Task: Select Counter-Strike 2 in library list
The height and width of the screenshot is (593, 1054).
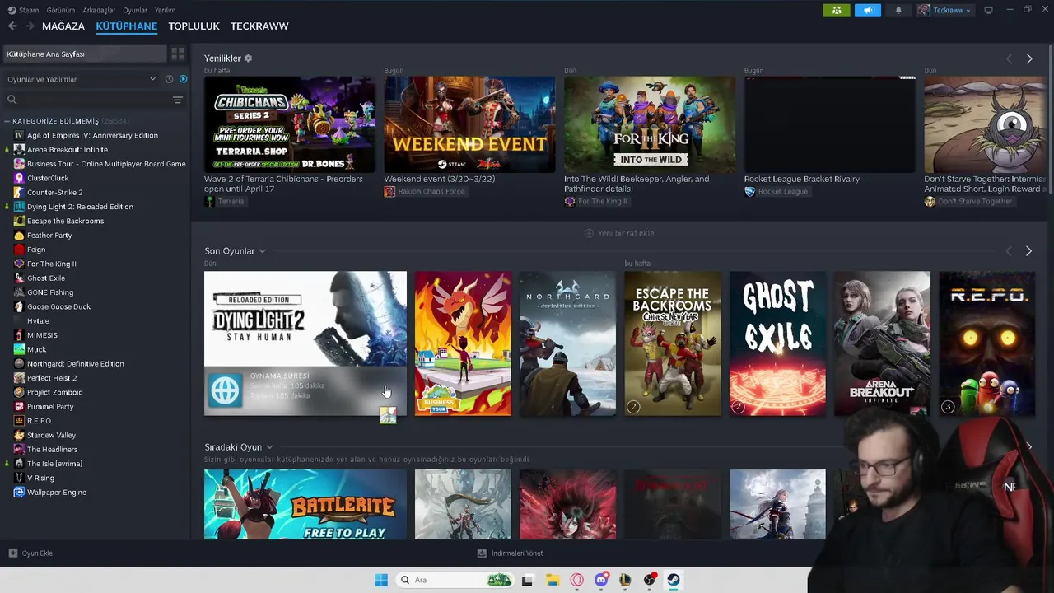Action: (54, 192)
